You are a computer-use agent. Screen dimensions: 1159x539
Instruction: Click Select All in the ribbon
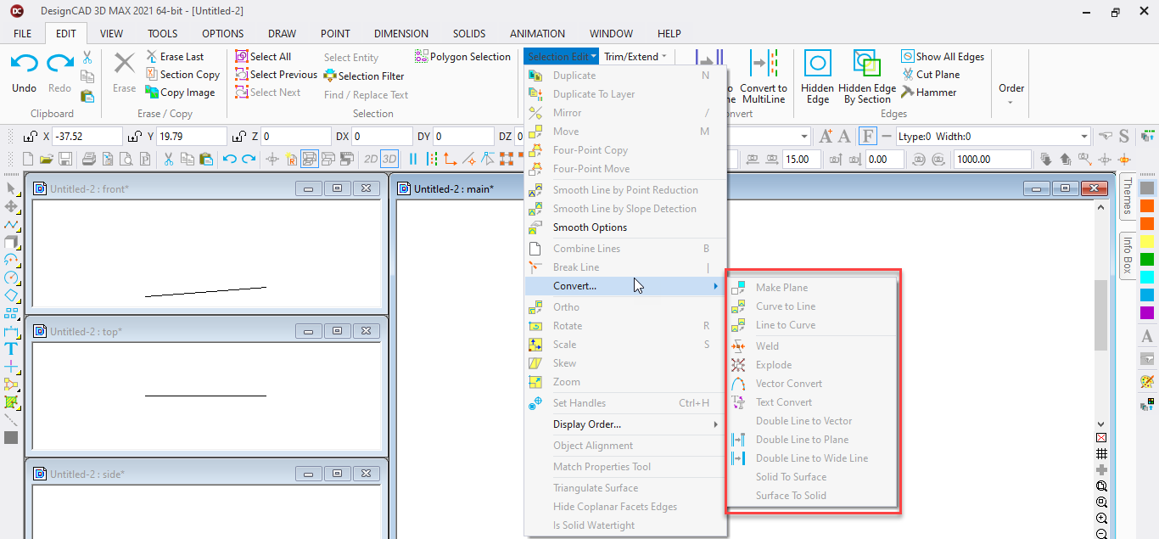click(263, 57)
